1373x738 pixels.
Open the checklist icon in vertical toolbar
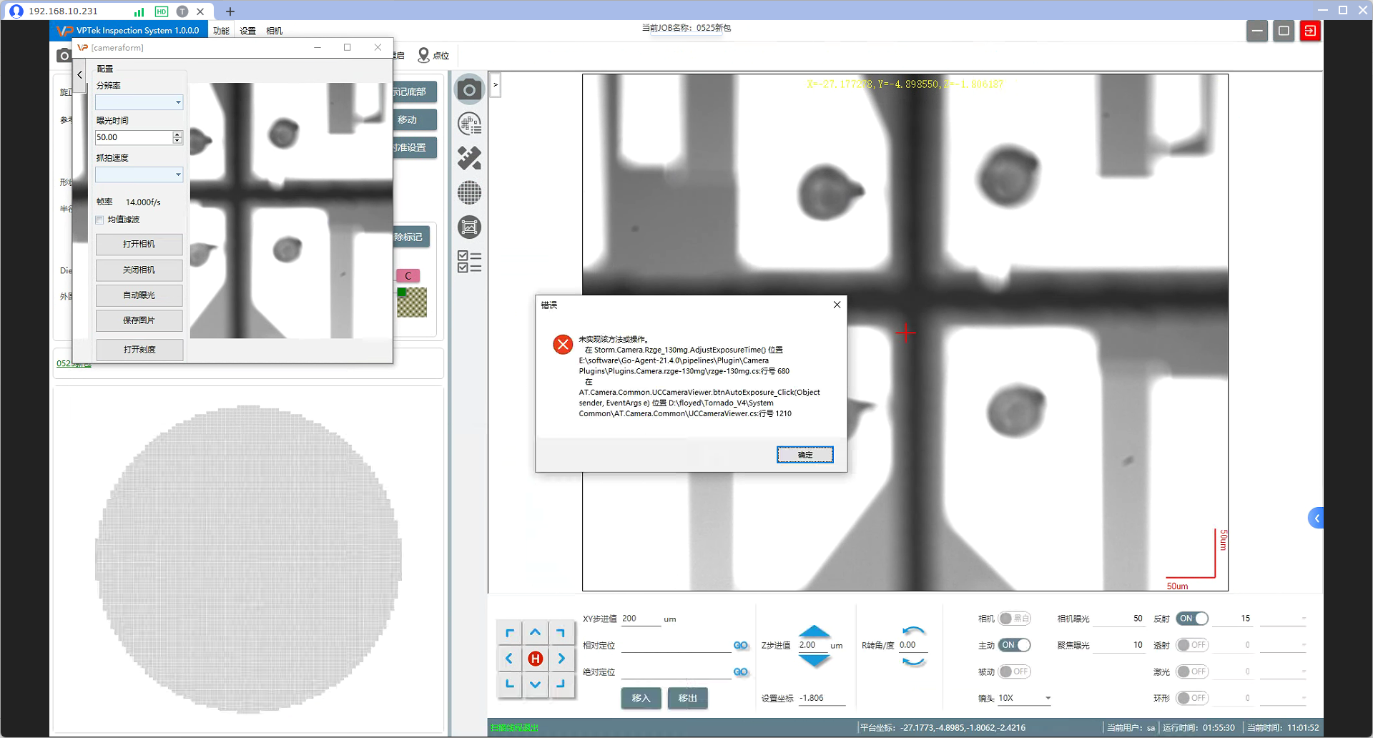(469, 262)
